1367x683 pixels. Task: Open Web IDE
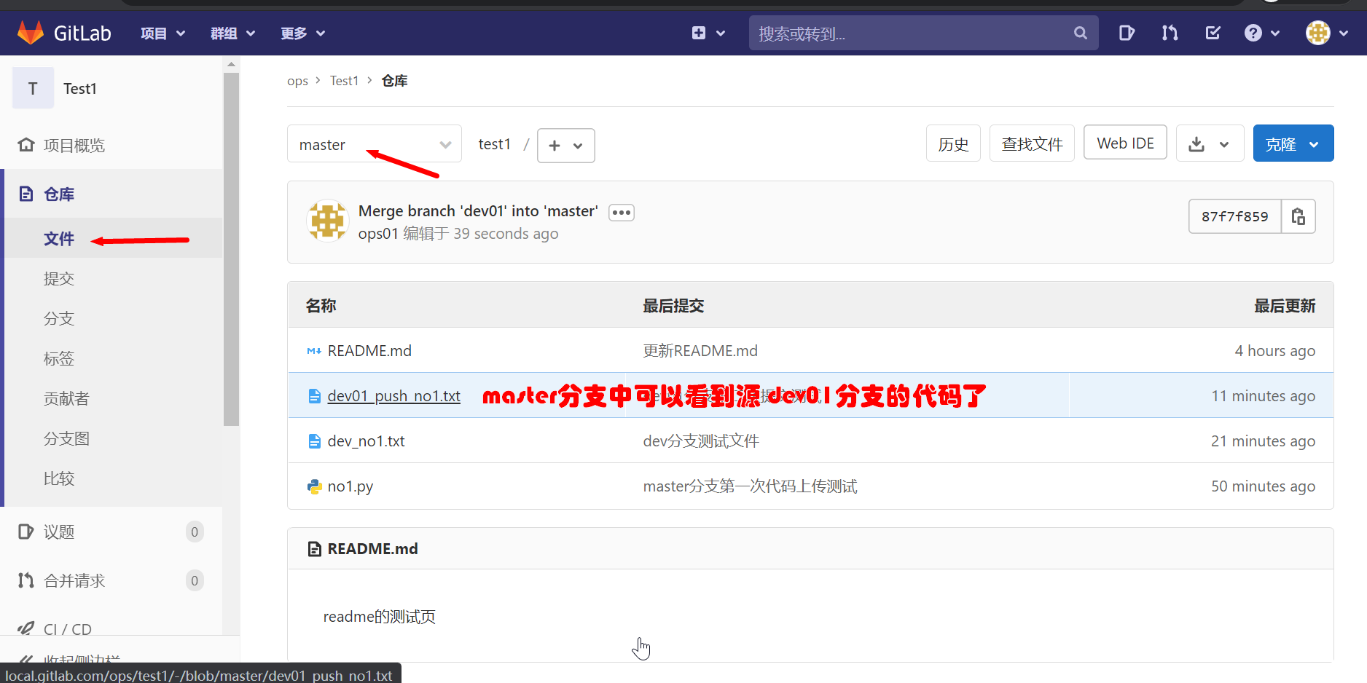point(1125,143)
